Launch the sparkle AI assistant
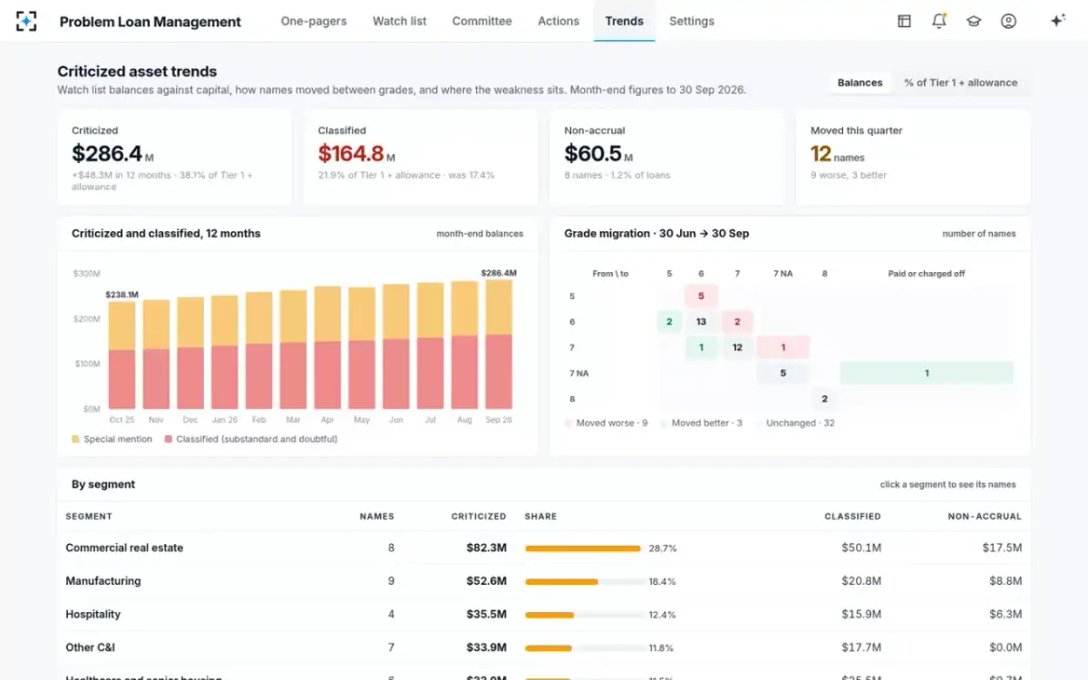The height and width of the screenshot is (680, 1088). pyautogui.click(x=1057, y=21)
